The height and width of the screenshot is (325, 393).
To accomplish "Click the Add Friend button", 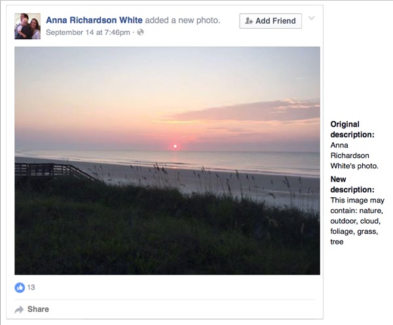I will [x=271, y=21].
